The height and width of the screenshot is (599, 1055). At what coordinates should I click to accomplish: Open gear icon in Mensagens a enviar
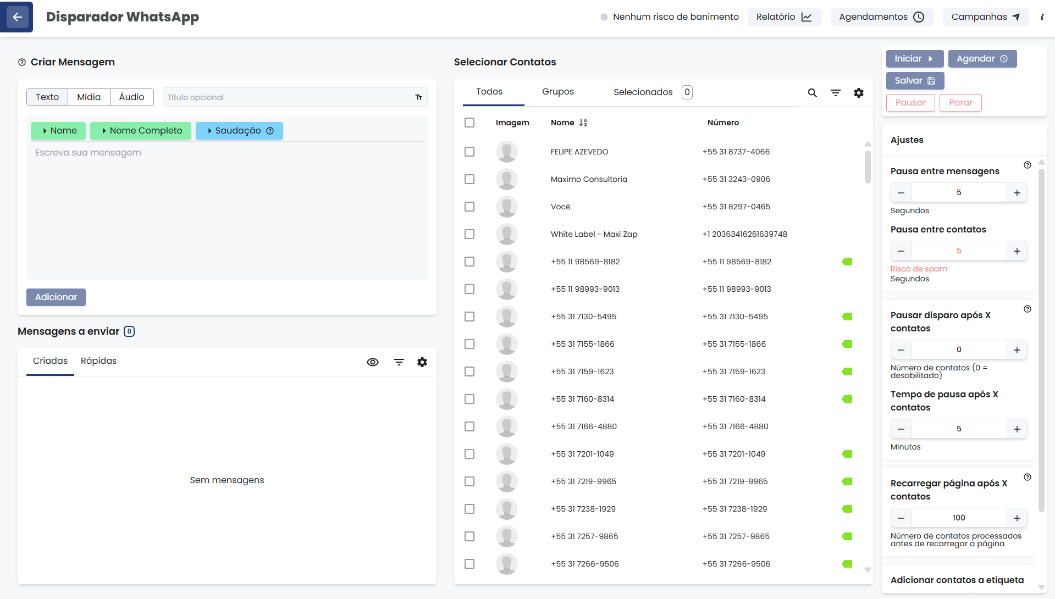(422, 362)
